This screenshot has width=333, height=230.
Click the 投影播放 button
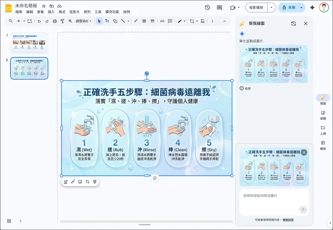click(x=256, y=8)
